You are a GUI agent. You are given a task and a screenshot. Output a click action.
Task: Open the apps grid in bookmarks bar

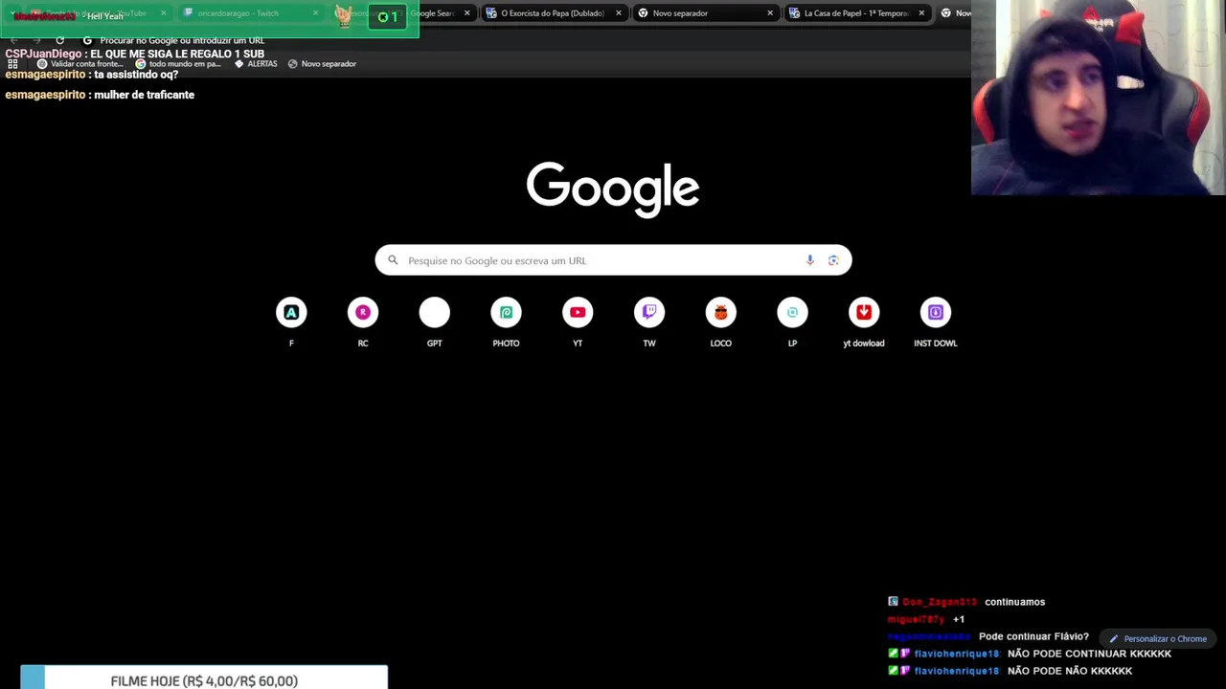pyautogui.click(x=12, y=63)
